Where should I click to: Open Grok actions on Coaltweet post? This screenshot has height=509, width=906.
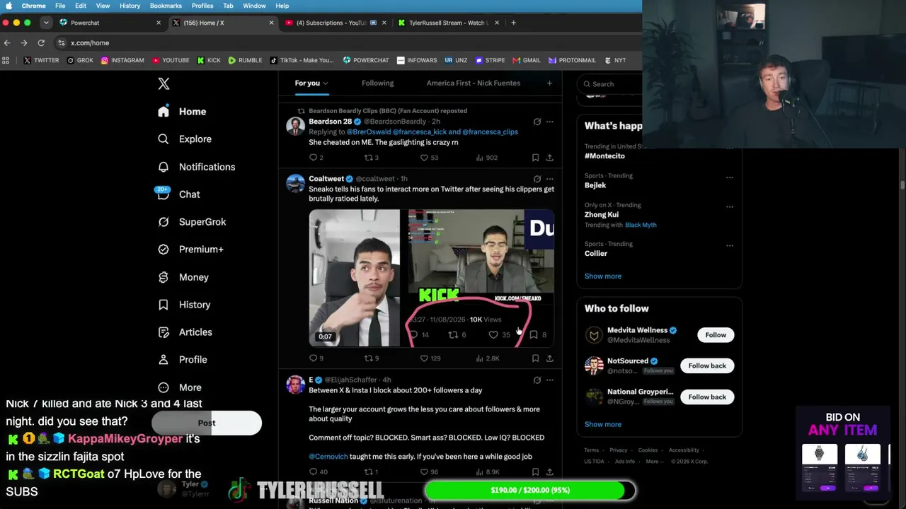[x=537, y=179]
